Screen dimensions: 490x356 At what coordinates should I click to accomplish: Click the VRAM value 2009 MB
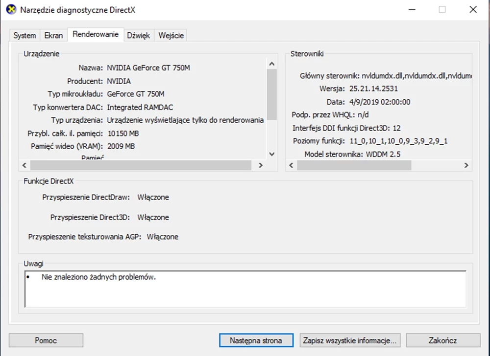[121, 146]
